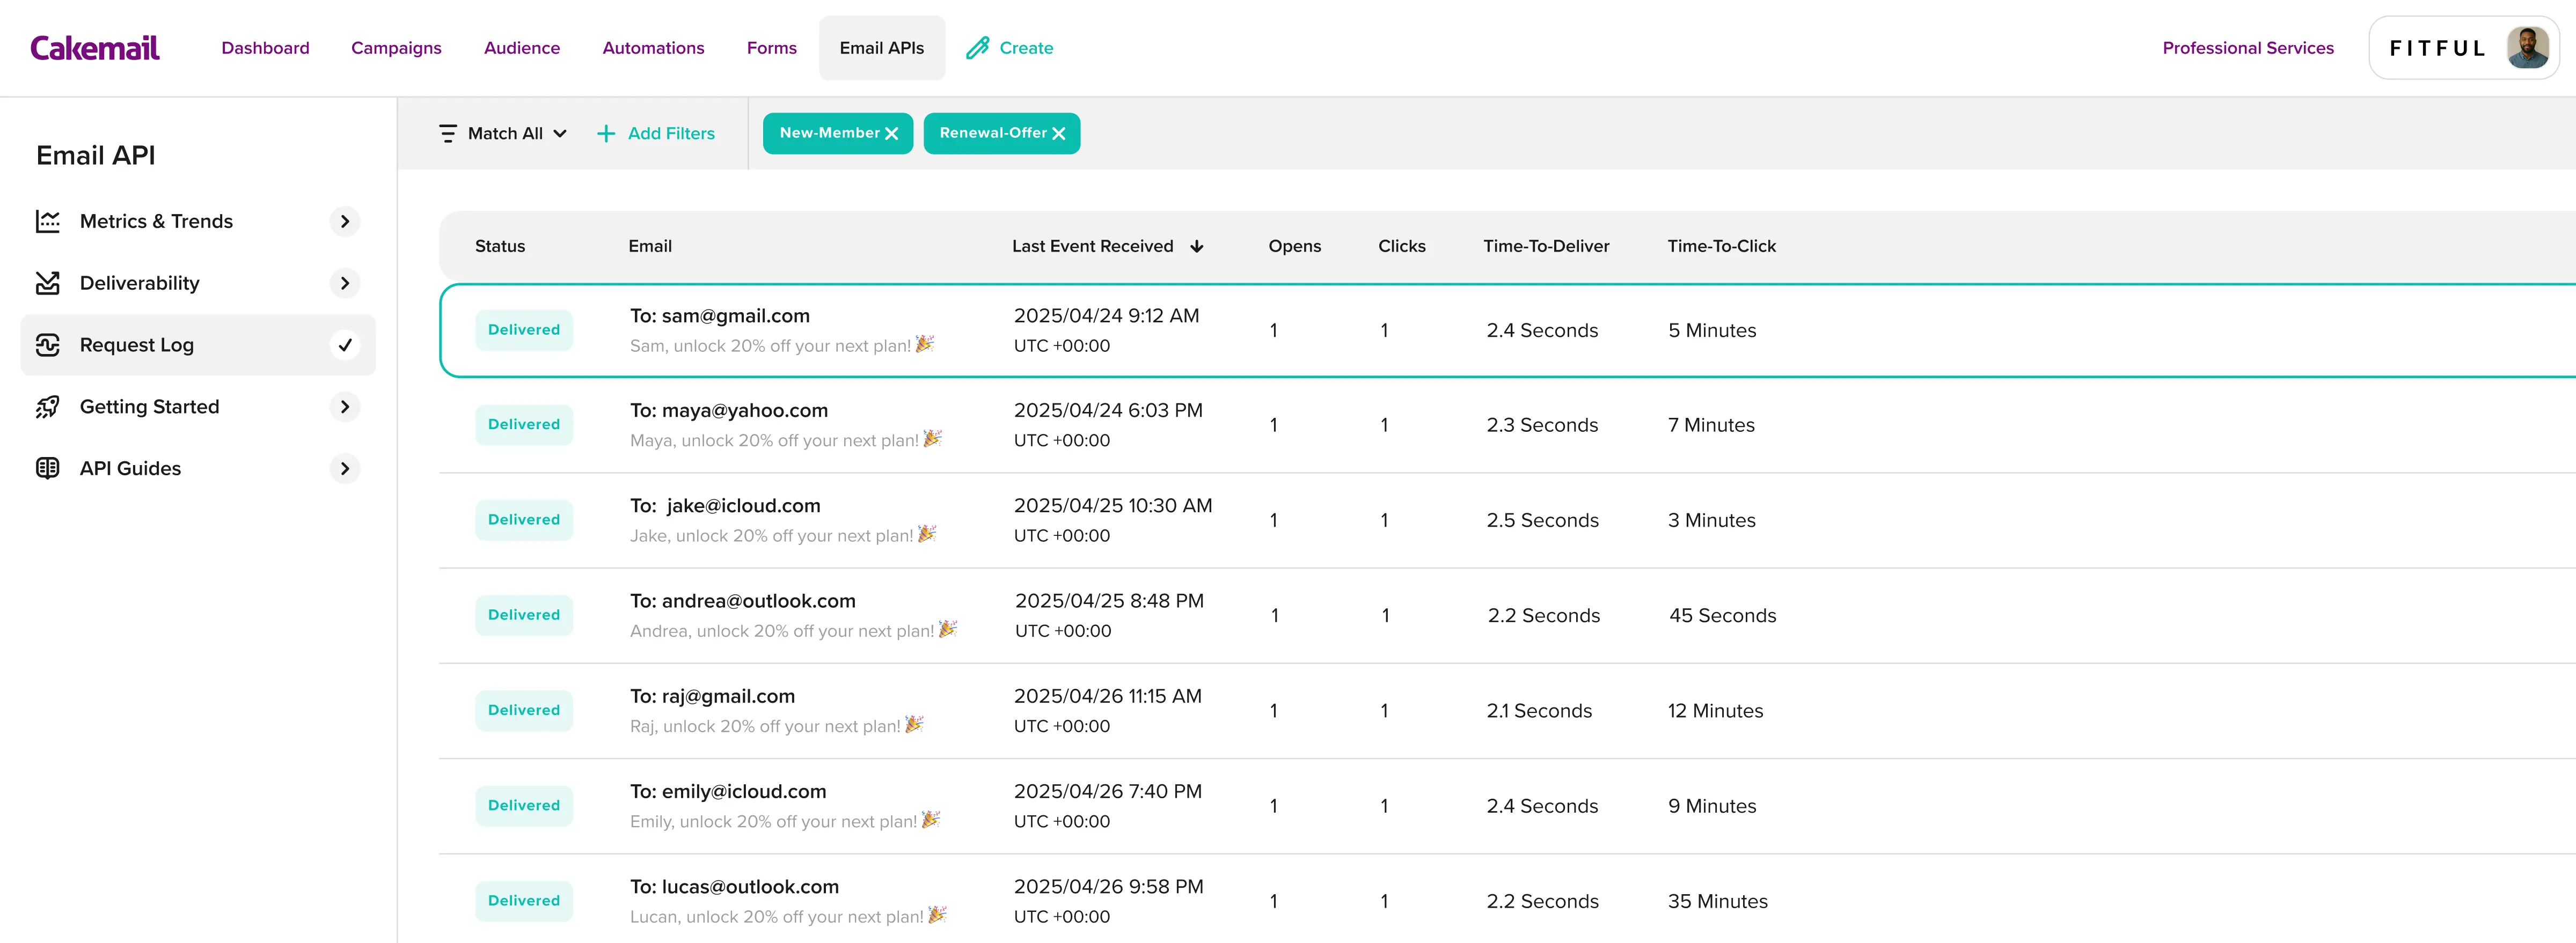This screenshot has width=2576, height=943.
Task: Open the Campaigns menu
Action: [396, 48]
